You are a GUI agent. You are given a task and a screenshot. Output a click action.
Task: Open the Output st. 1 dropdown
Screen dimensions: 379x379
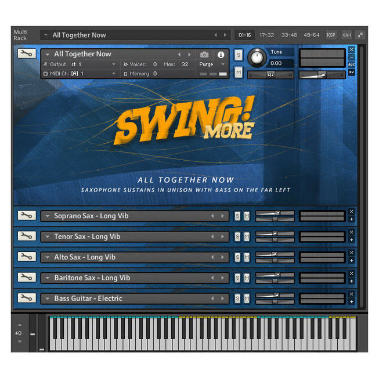point(114,64)
